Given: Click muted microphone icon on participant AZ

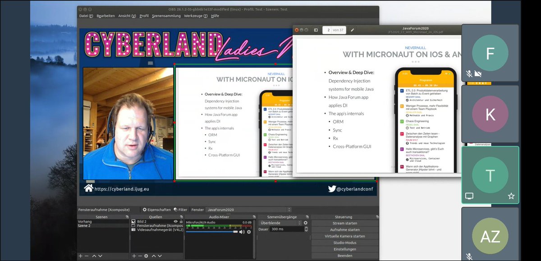Looking at the screenshot, I should (x=469, y=256).
